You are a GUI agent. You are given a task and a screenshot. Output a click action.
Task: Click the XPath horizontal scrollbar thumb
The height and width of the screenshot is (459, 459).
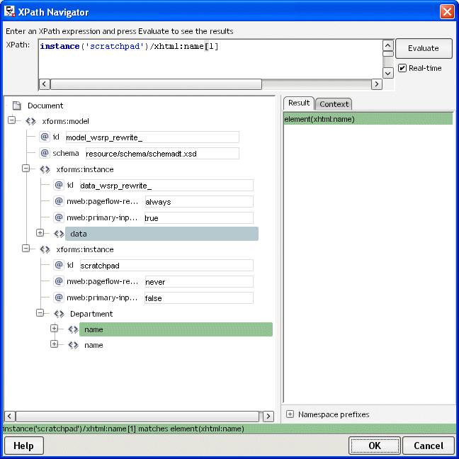point(156,84)
